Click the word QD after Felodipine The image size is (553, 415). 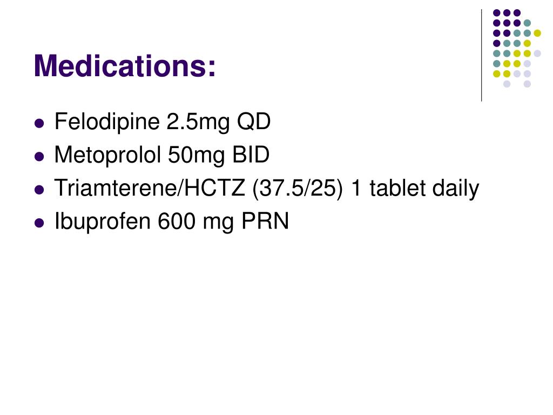click(254, 122)
